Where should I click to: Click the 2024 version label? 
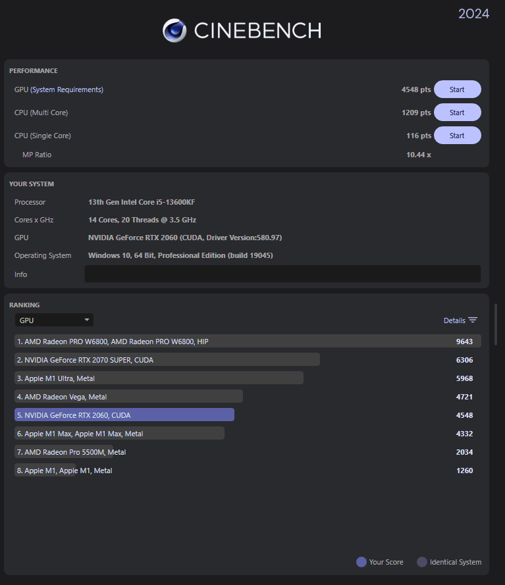click(x=473, y=14)
